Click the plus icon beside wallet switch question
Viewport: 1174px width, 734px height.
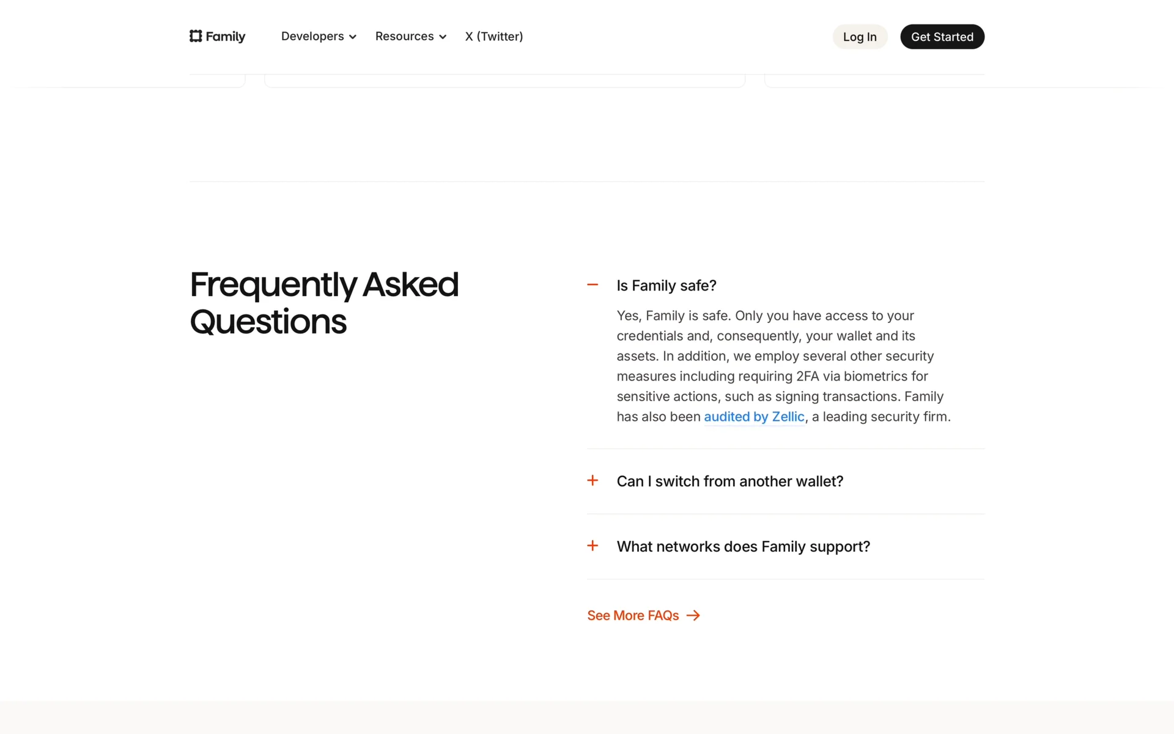point(593,481)
